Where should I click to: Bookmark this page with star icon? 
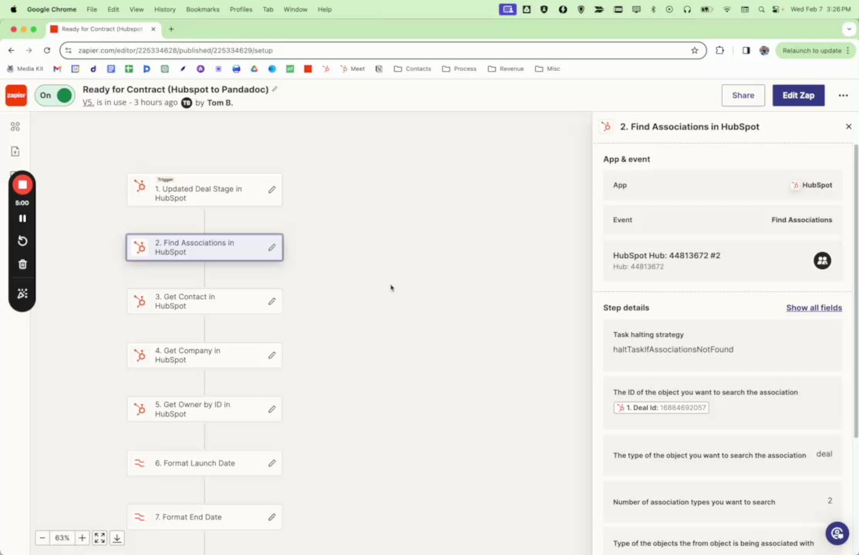[x=694, y=50]
